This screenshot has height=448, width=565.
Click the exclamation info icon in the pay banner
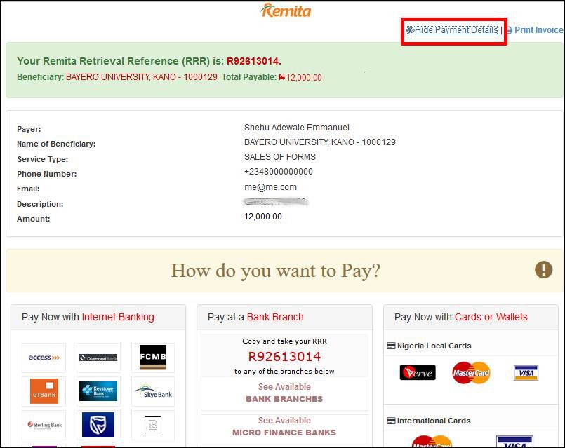pyautogui.click(x=543, y=269)
